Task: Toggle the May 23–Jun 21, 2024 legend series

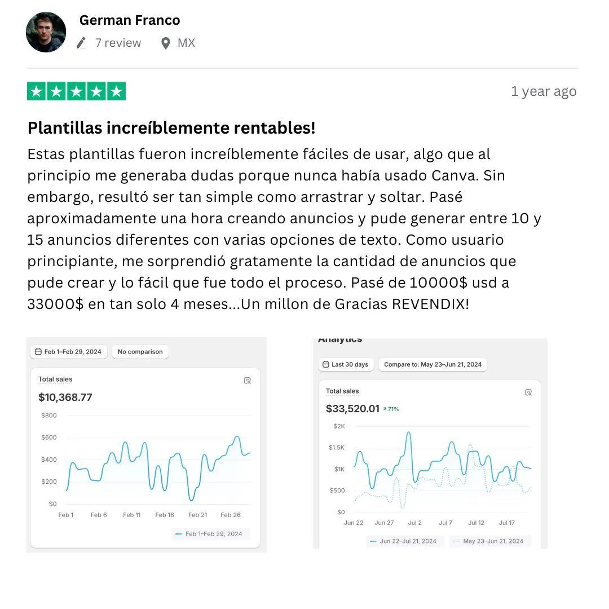Action: 490,541
